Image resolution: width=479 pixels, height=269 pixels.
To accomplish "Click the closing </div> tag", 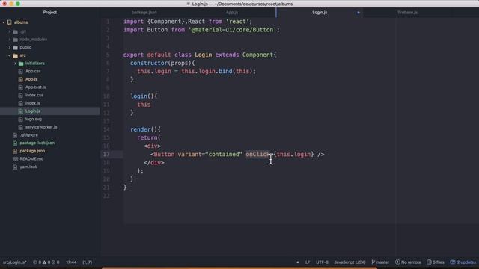I will [154, 163].
